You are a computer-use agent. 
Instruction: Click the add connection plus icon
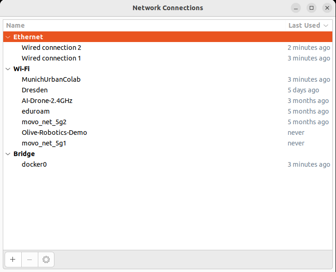12,260
